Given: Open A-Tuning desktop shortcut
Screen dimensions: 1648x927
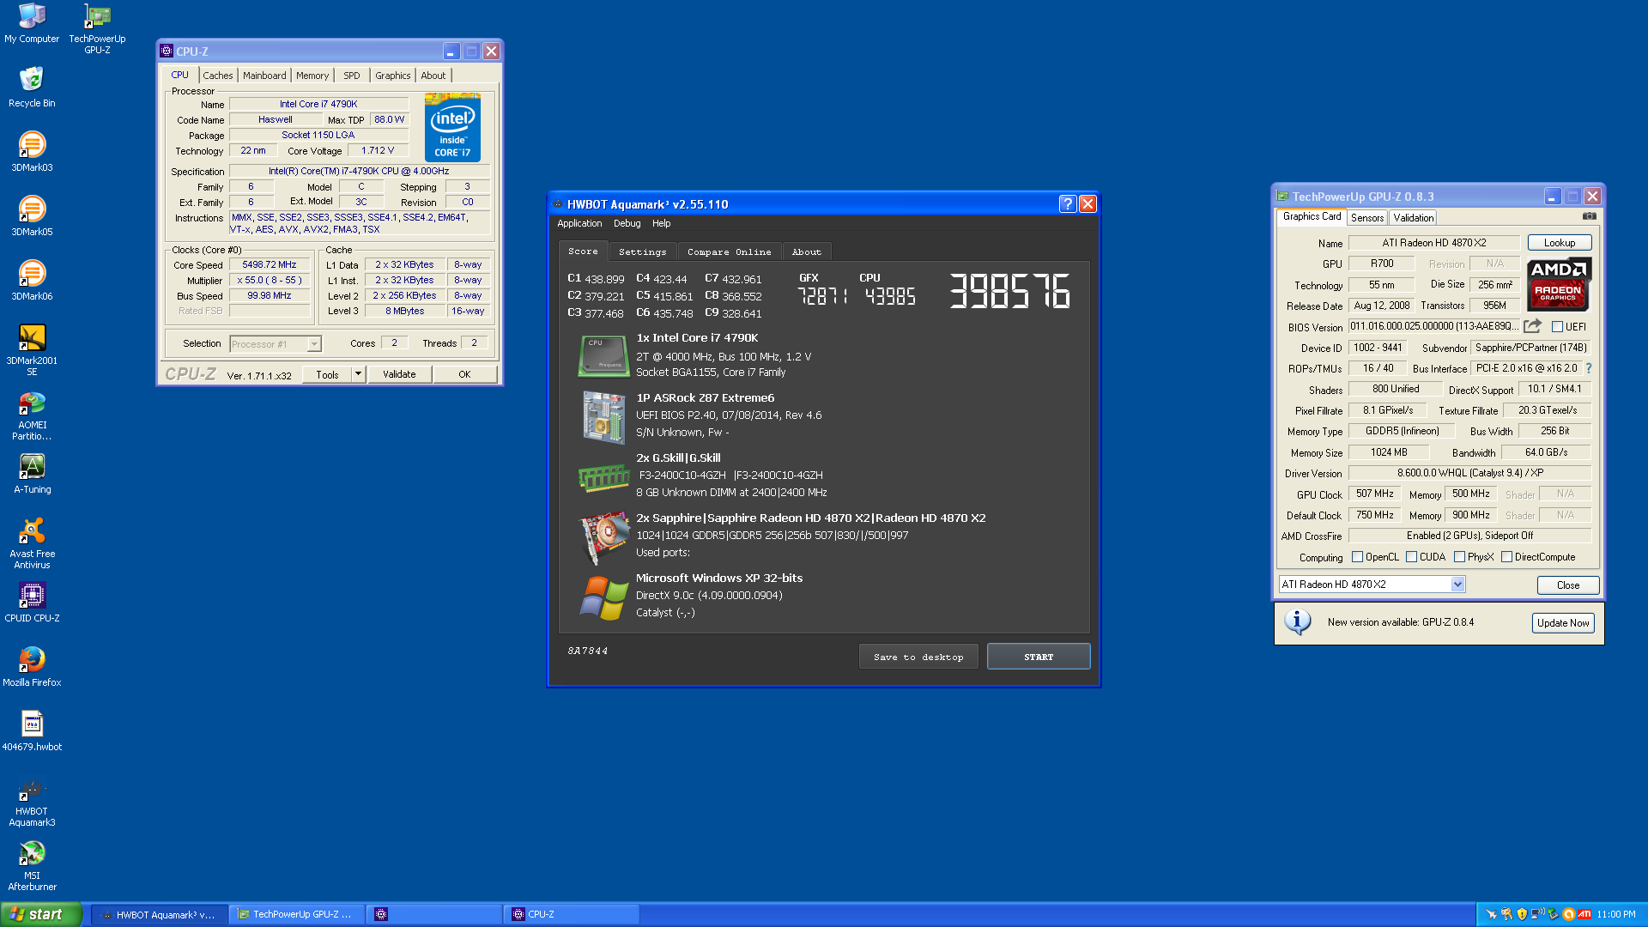Looking at the screenshot, I should click(x=32, y=474).
